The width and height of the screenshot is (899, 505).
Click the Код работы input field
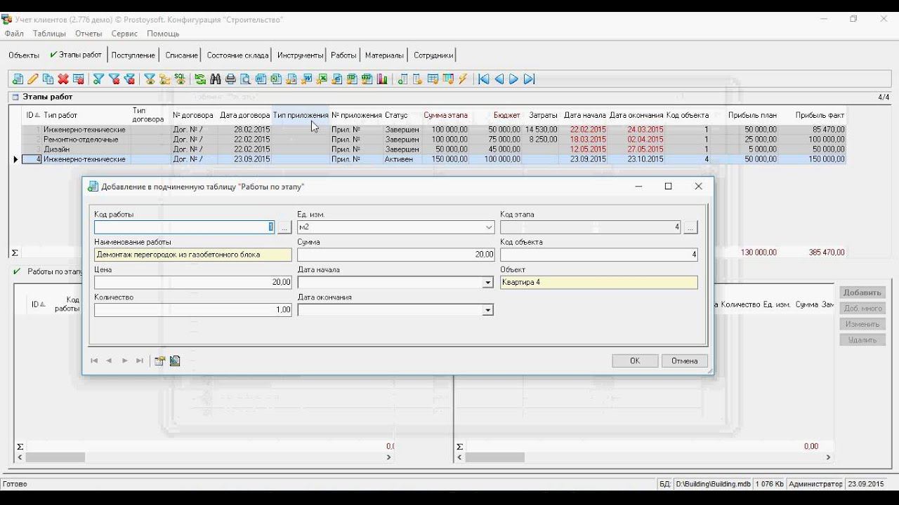point(184,227)
